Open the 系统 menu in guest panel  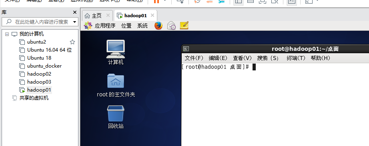(x=142, y=26)
